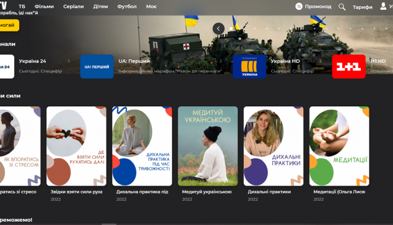Select the Україна HD channel logo
The width and height of the screenshot is (393, 225).
[249, 67]
